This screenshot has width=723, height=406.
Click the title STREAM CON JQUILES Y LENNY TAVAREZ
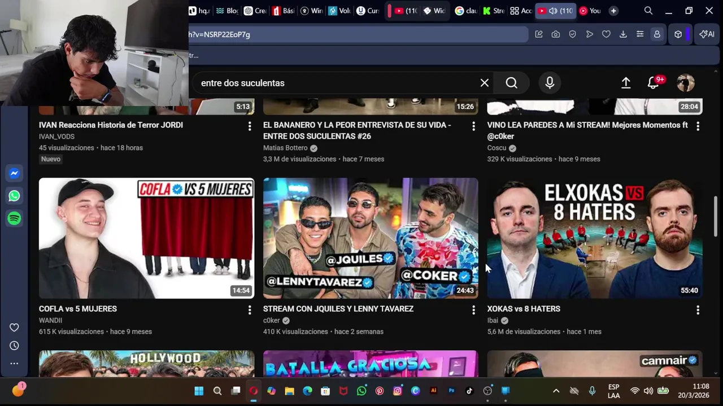[x=338, y=309]
